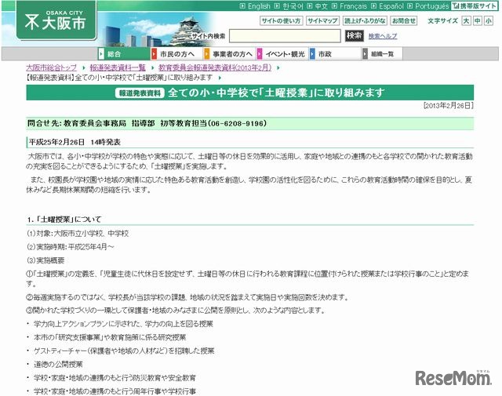Click the Osaka City logo

click(x=56, y=20)
